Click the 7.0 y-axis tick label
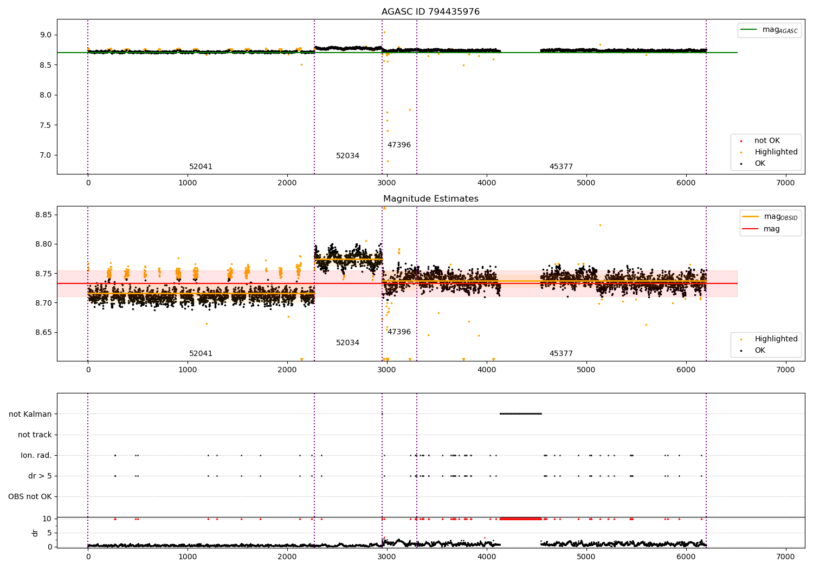The height and width of the screenshot is (569, 813). click(x=46, y=155)
